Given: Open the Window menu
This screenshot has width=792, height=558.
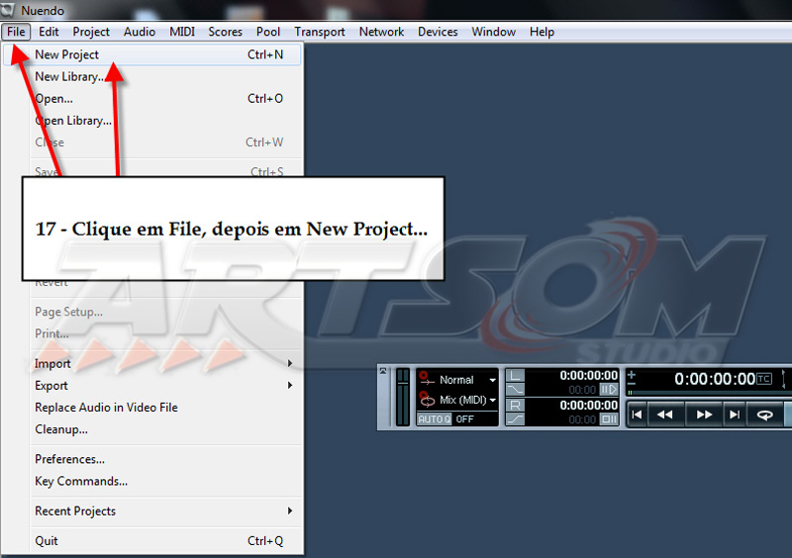Looking at the screenshot, I should tap(493, 32).
